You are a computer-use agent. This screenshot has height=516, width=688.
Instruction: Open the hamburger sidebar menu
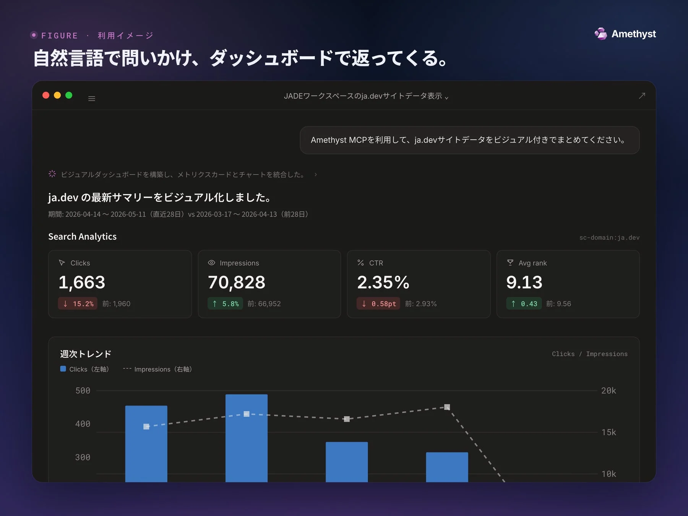[x=92, y=99]
